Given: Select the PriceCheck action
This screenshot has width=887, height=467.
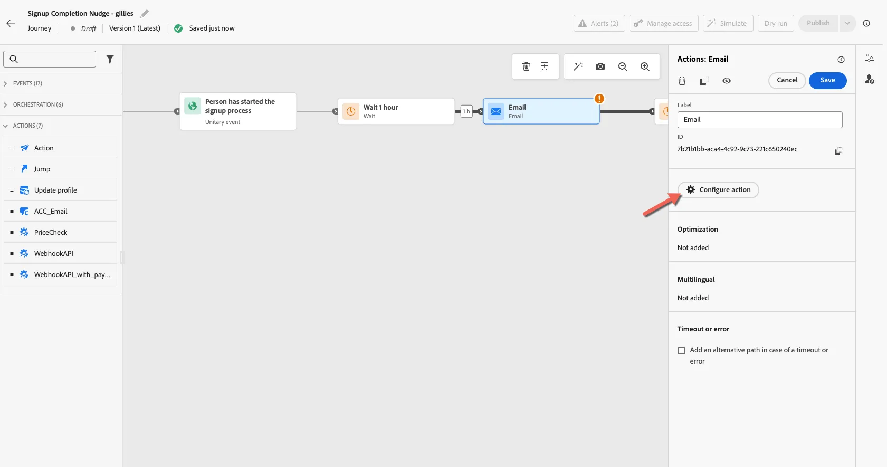Looking at the screenshot, I should tap(60, 232).
